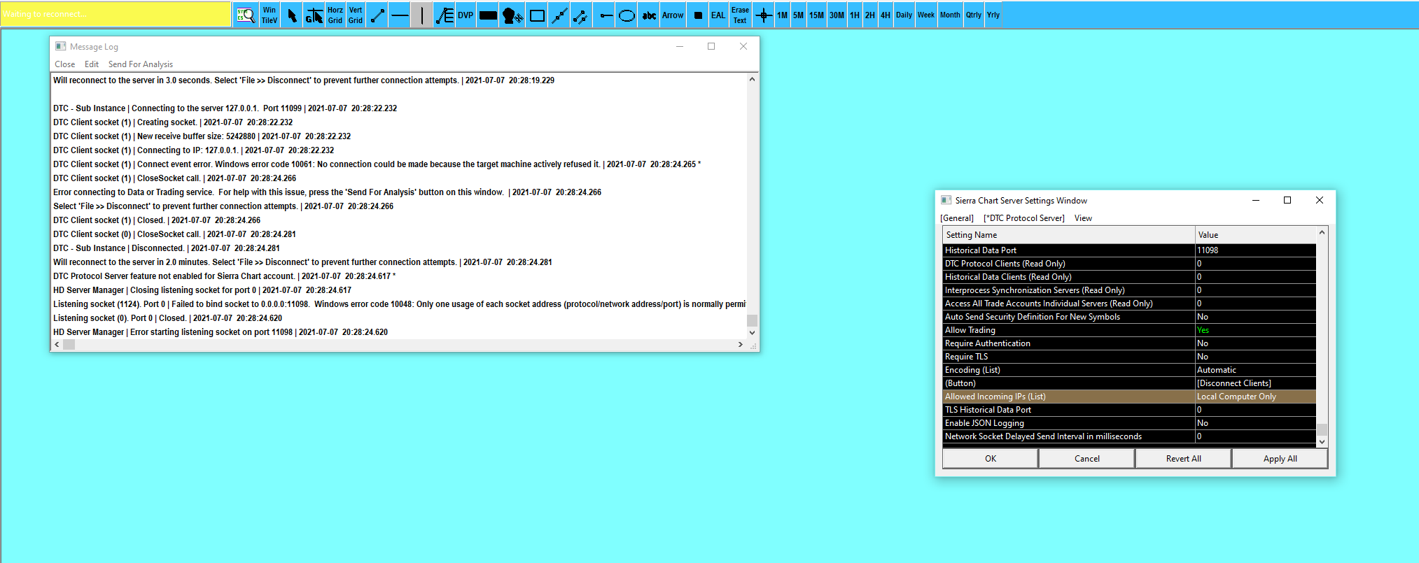The image size is (1419, 563).
Task: Open Allowed Incoming IPs list Local Computer Only
Action: point(1256,397)
